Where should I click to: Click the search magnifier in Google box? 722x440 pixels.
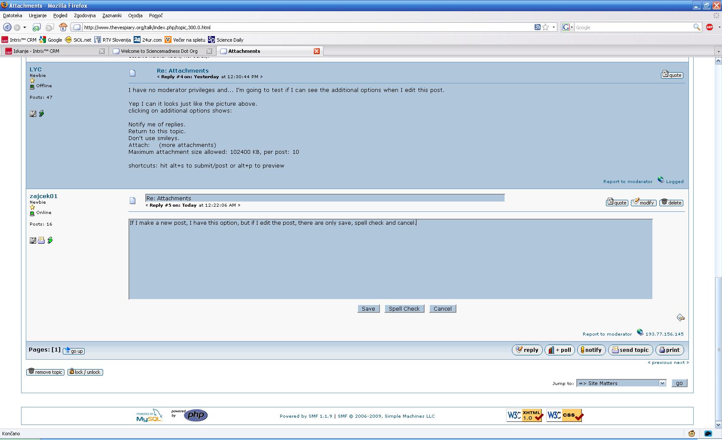point(697,27)
